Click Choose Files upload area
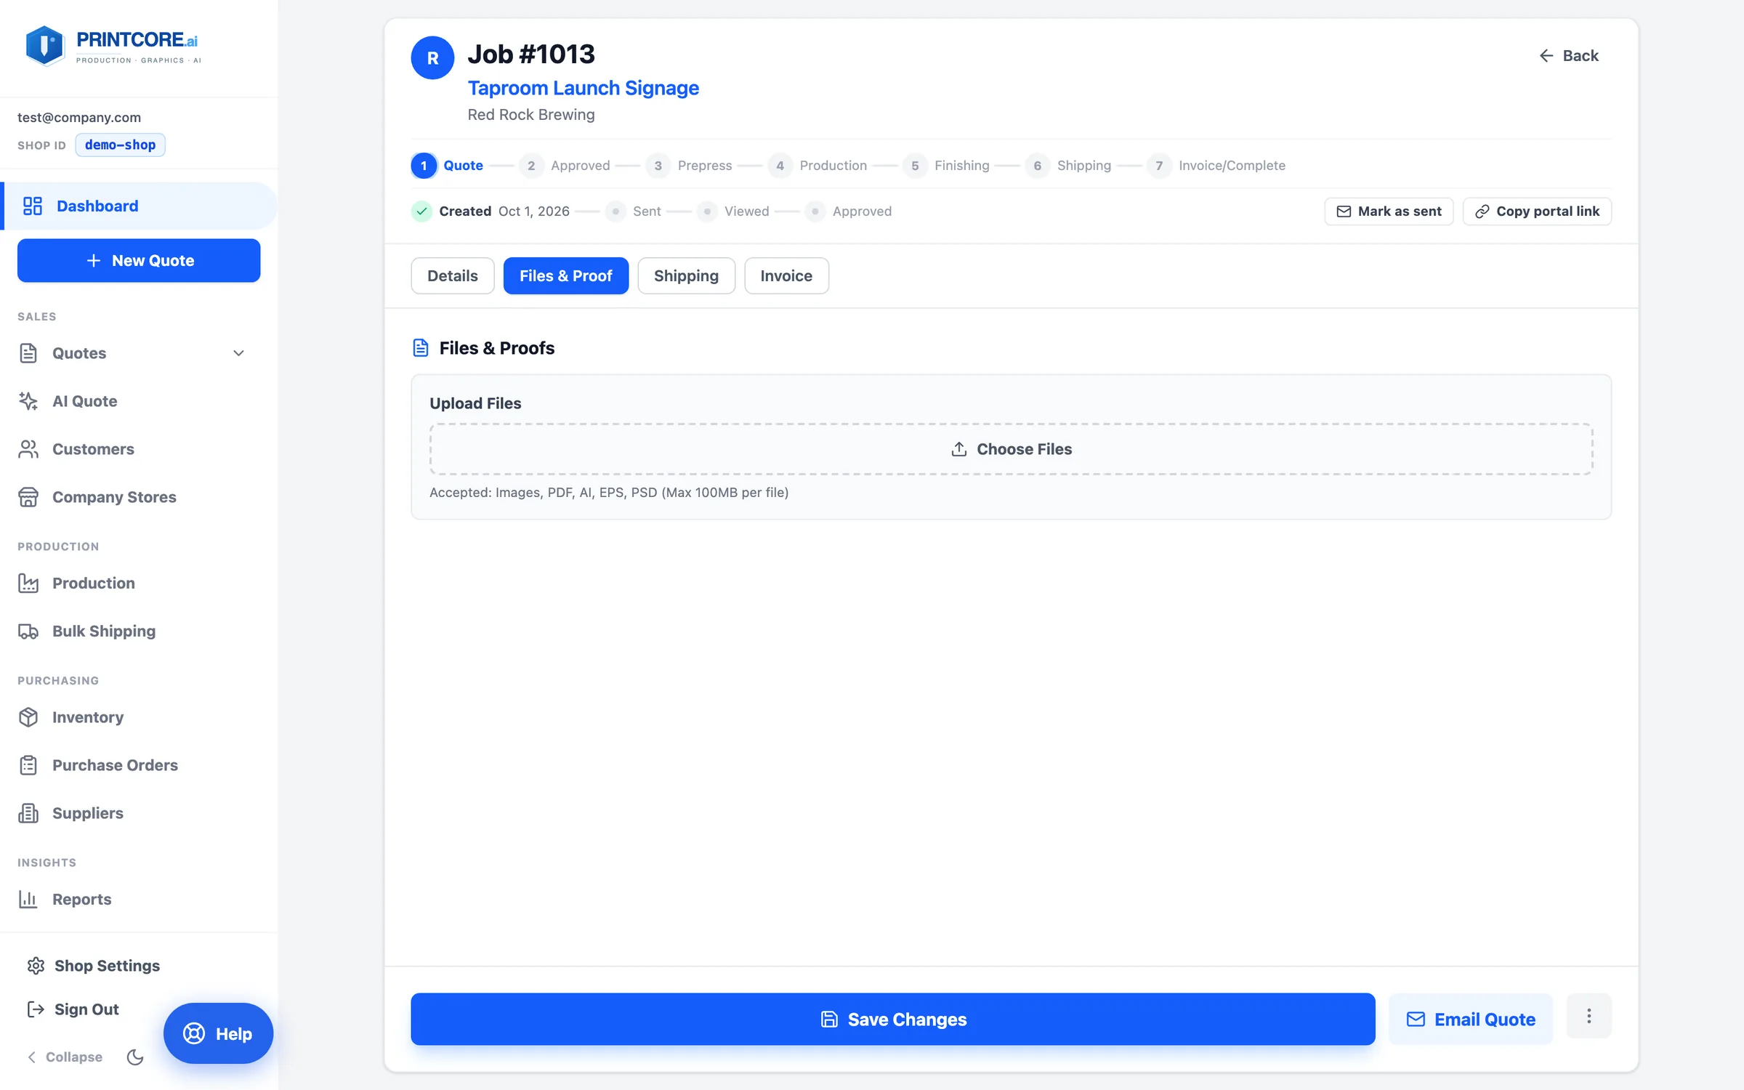 pos(1011,449)
